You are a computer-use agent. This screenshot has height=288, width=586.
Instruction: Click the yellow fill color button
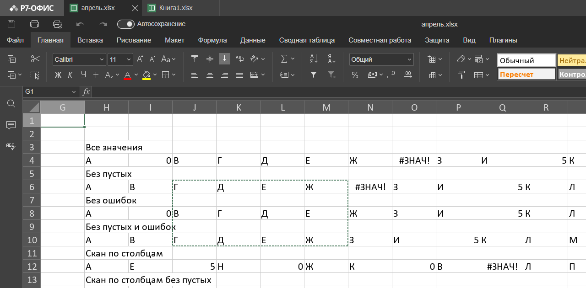[x=146, y=75]
